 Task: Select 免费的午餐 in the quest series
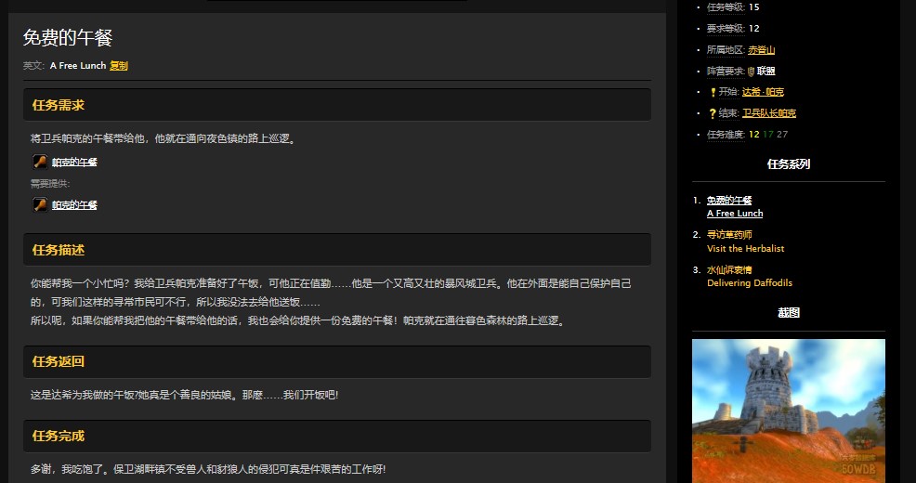(x=729, y=200)
